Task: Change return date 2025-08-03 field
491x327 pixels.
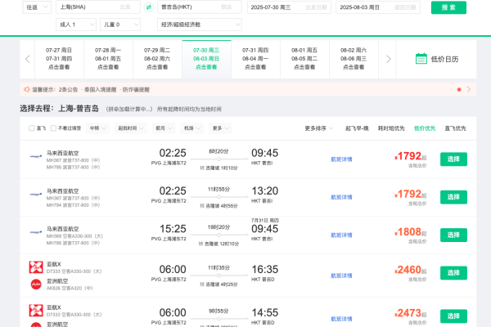Action: pyautogui.click(x=378, y=7)
